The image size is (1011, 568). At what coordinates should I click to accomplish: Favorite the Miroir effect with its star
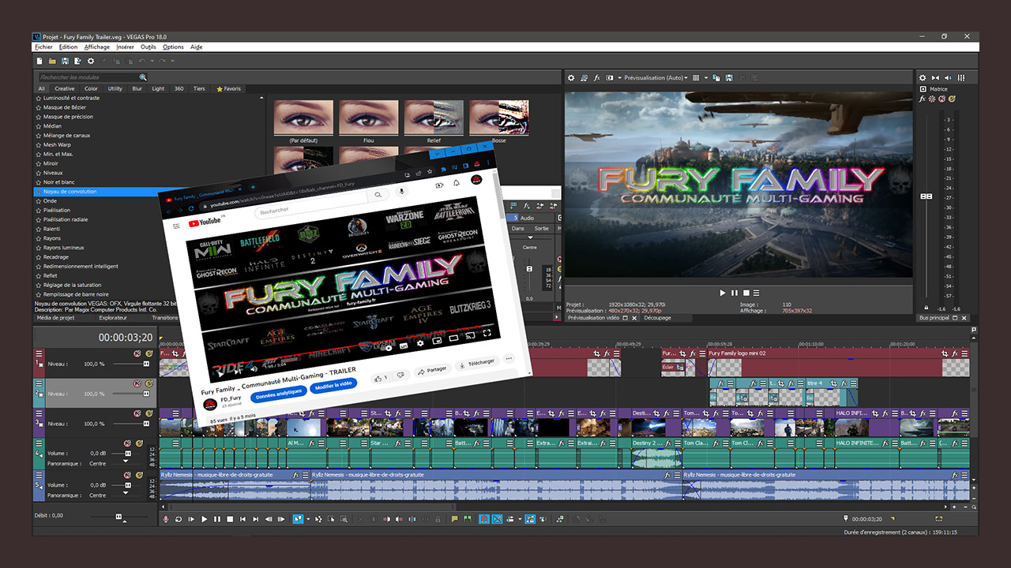coord(38,163)
